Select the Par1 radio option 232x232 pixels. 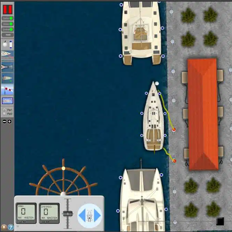pos(4,110)
